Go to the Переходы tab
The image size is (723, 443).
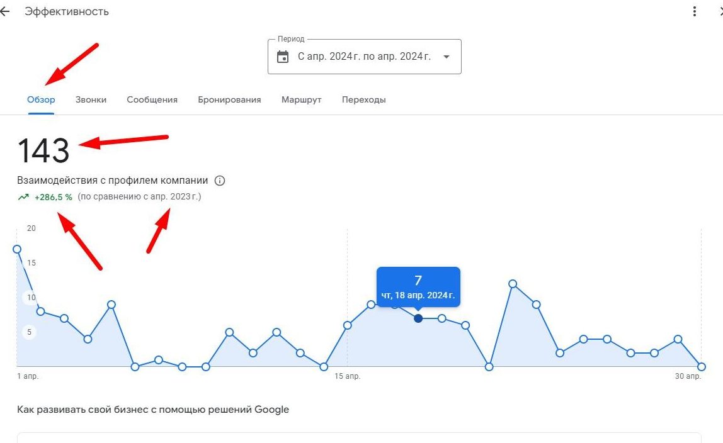click(x=364, y=99)
